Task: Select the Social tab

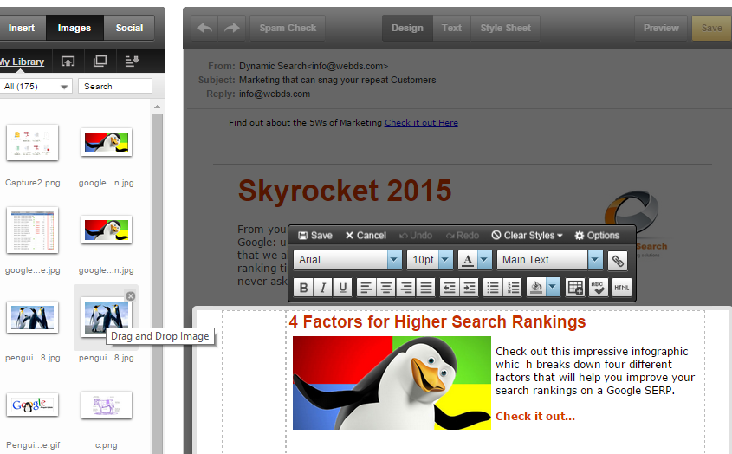Action: tap(129, 28)
